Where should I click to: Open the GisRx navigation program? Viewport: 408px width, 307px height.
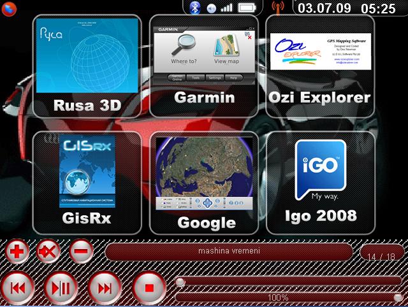(87, 182)
